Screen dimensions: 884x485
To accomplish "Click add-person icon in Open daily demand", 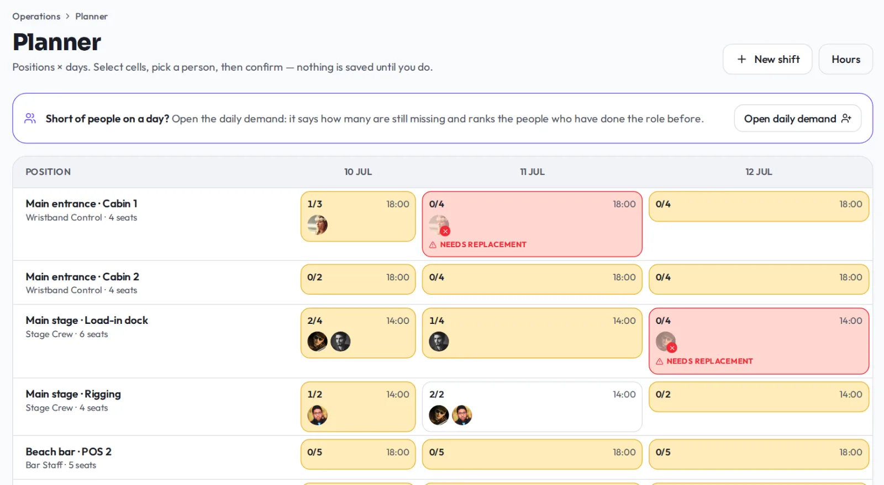I will point(846,118).
